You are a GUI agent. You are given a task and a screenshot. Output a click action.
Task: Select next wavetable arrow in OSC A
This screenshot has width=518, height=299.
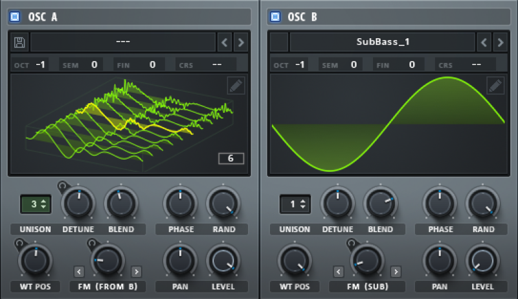point(241,42)
